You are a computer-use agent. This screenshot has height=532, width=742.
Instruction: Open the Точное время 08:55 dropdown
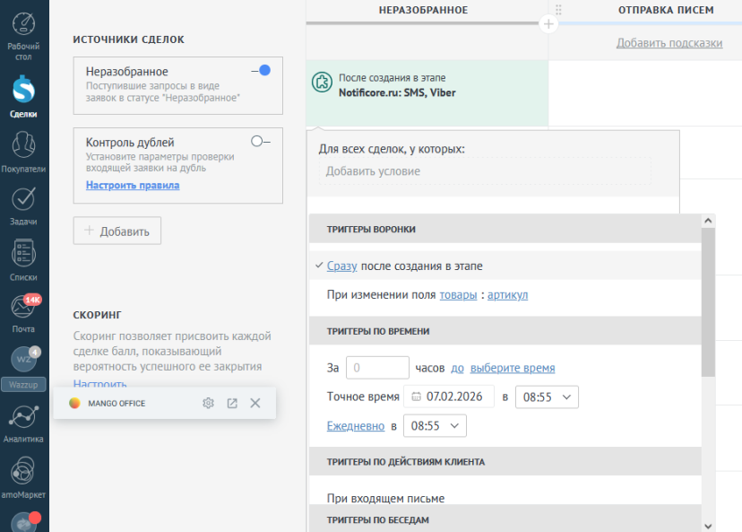[547, 397]
